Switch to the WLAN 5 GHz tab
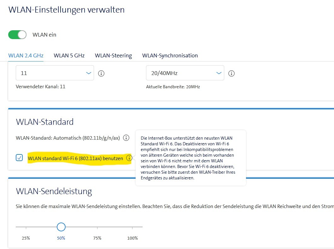This screenshot has width=334, height=249. pos(69,55)
